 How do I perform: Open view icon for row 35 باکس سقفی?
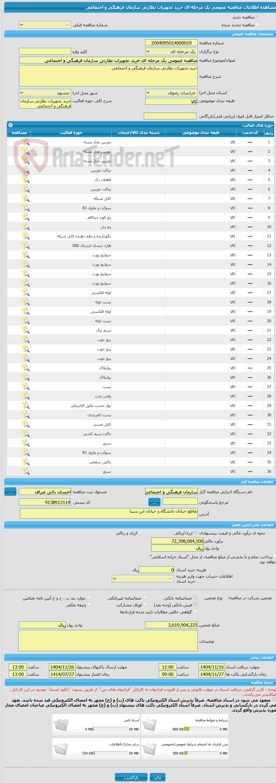[x=25, y=462]
